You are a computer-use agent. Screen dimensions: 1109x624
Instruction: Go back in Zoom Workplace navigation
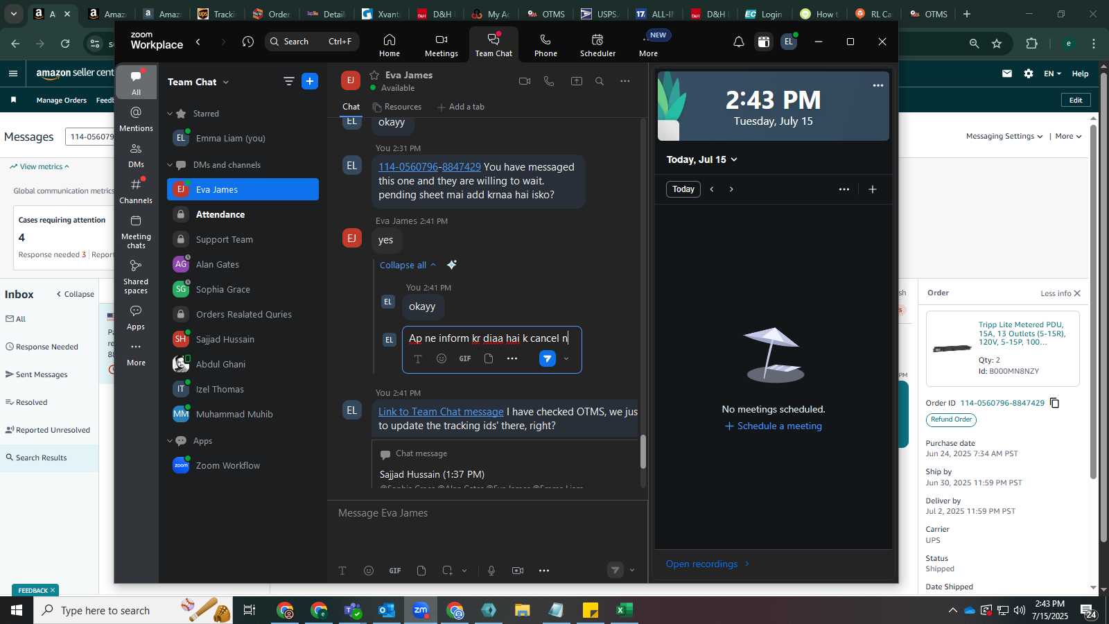pos(198,42)
